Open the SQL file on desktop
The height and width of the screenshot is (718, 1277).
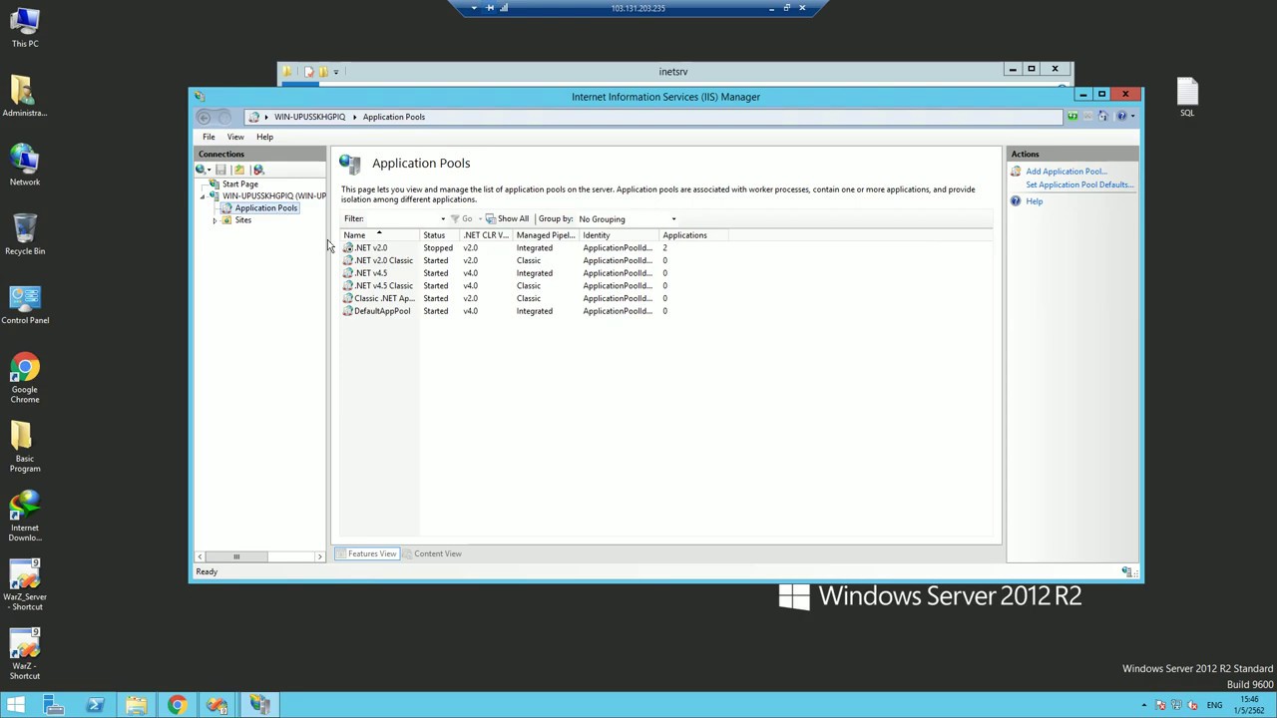tap(1187, 98)
